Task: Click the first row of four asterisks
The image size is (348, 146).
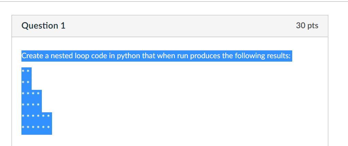Action: click(31, 93)
